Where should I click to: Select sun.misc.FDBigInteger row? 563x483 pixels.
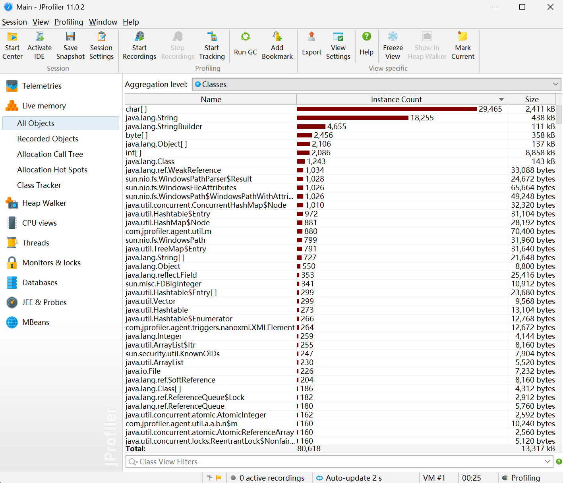click(x=340, y=284)
